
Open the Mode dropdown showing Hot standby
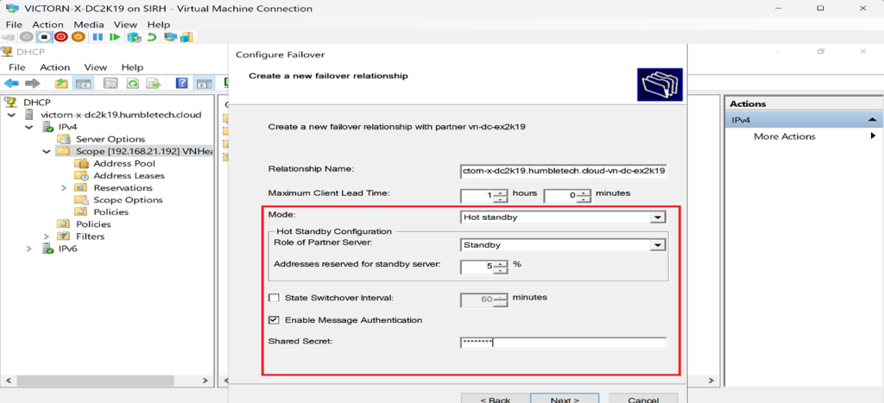658,217
